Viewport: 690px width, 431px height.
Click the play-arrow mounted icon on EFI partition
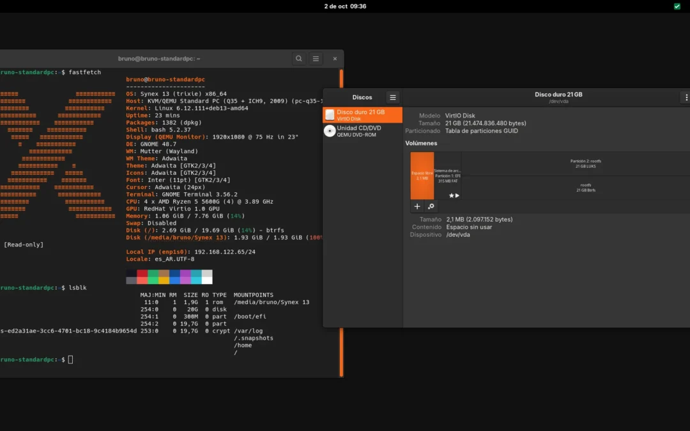pos(457,195)
